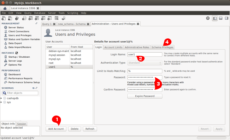
Task: Close the Users and Privileges administration tab
Action: 138,24
